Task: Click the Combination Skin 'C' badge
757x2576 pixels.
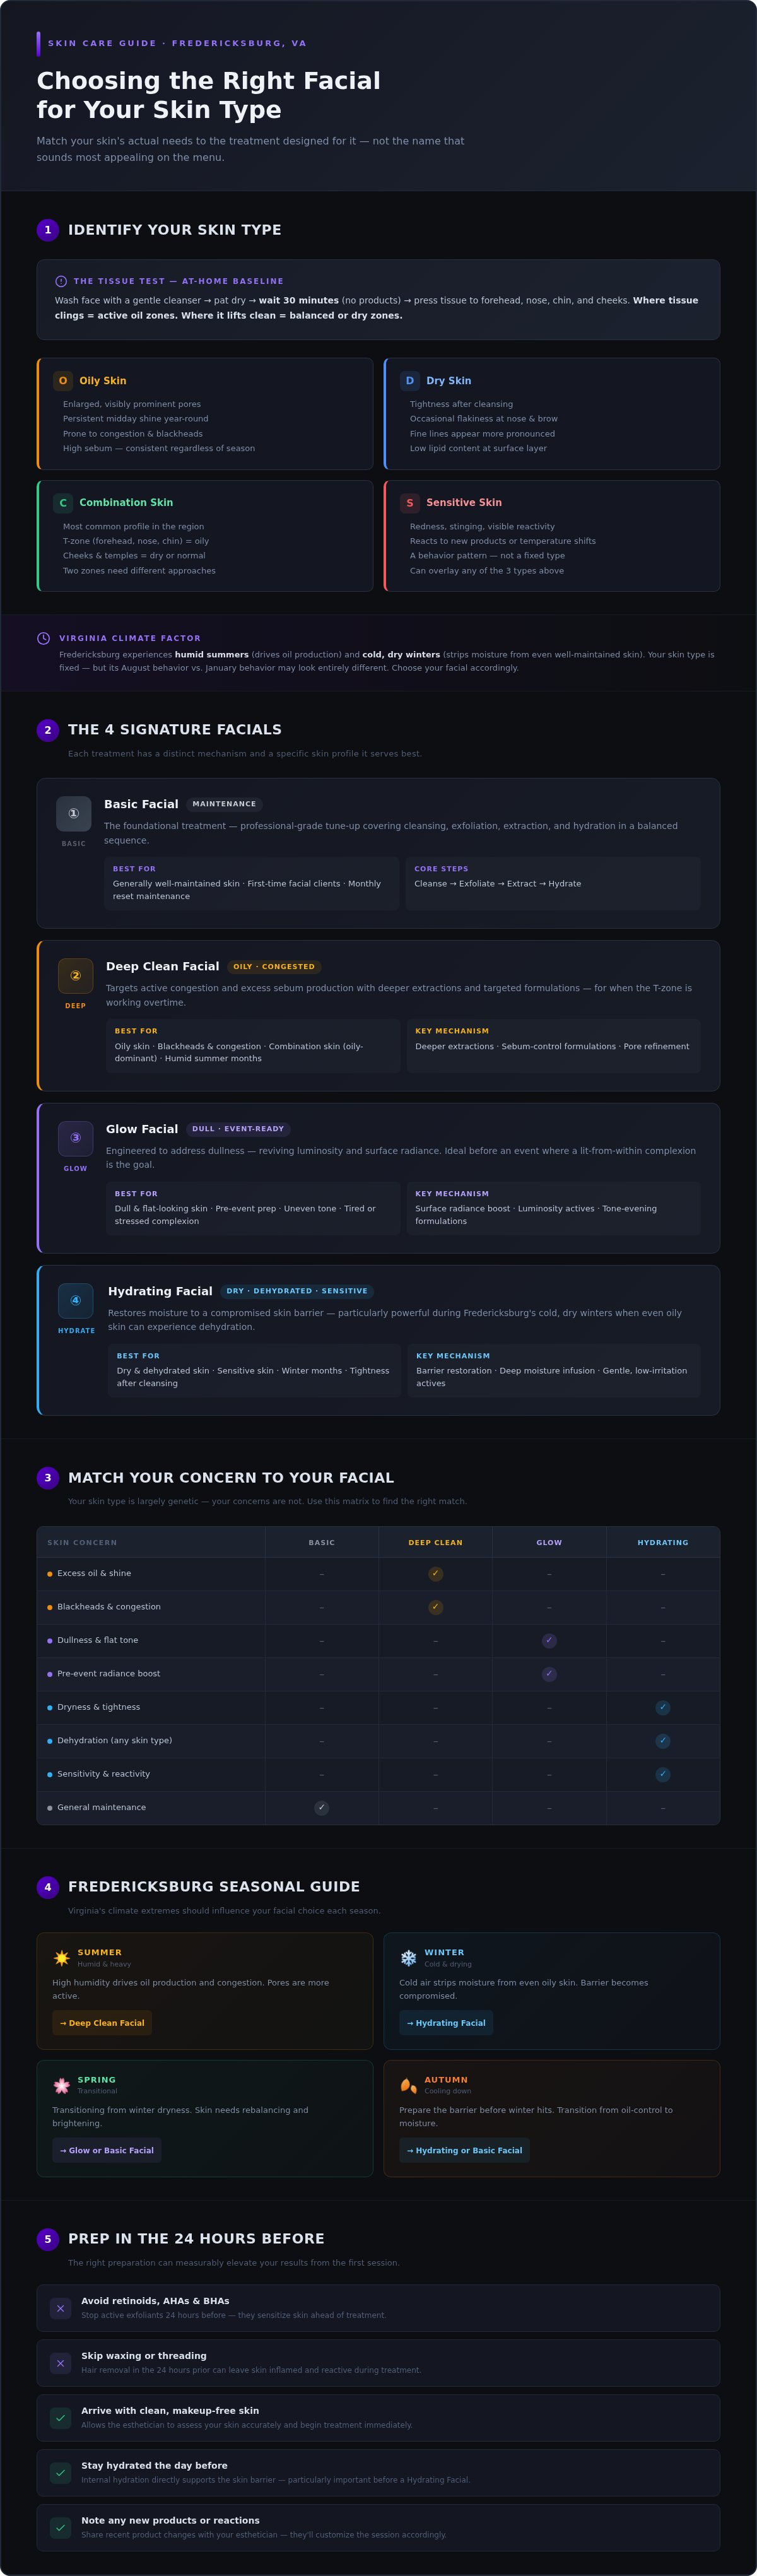Action: [63, 503]
